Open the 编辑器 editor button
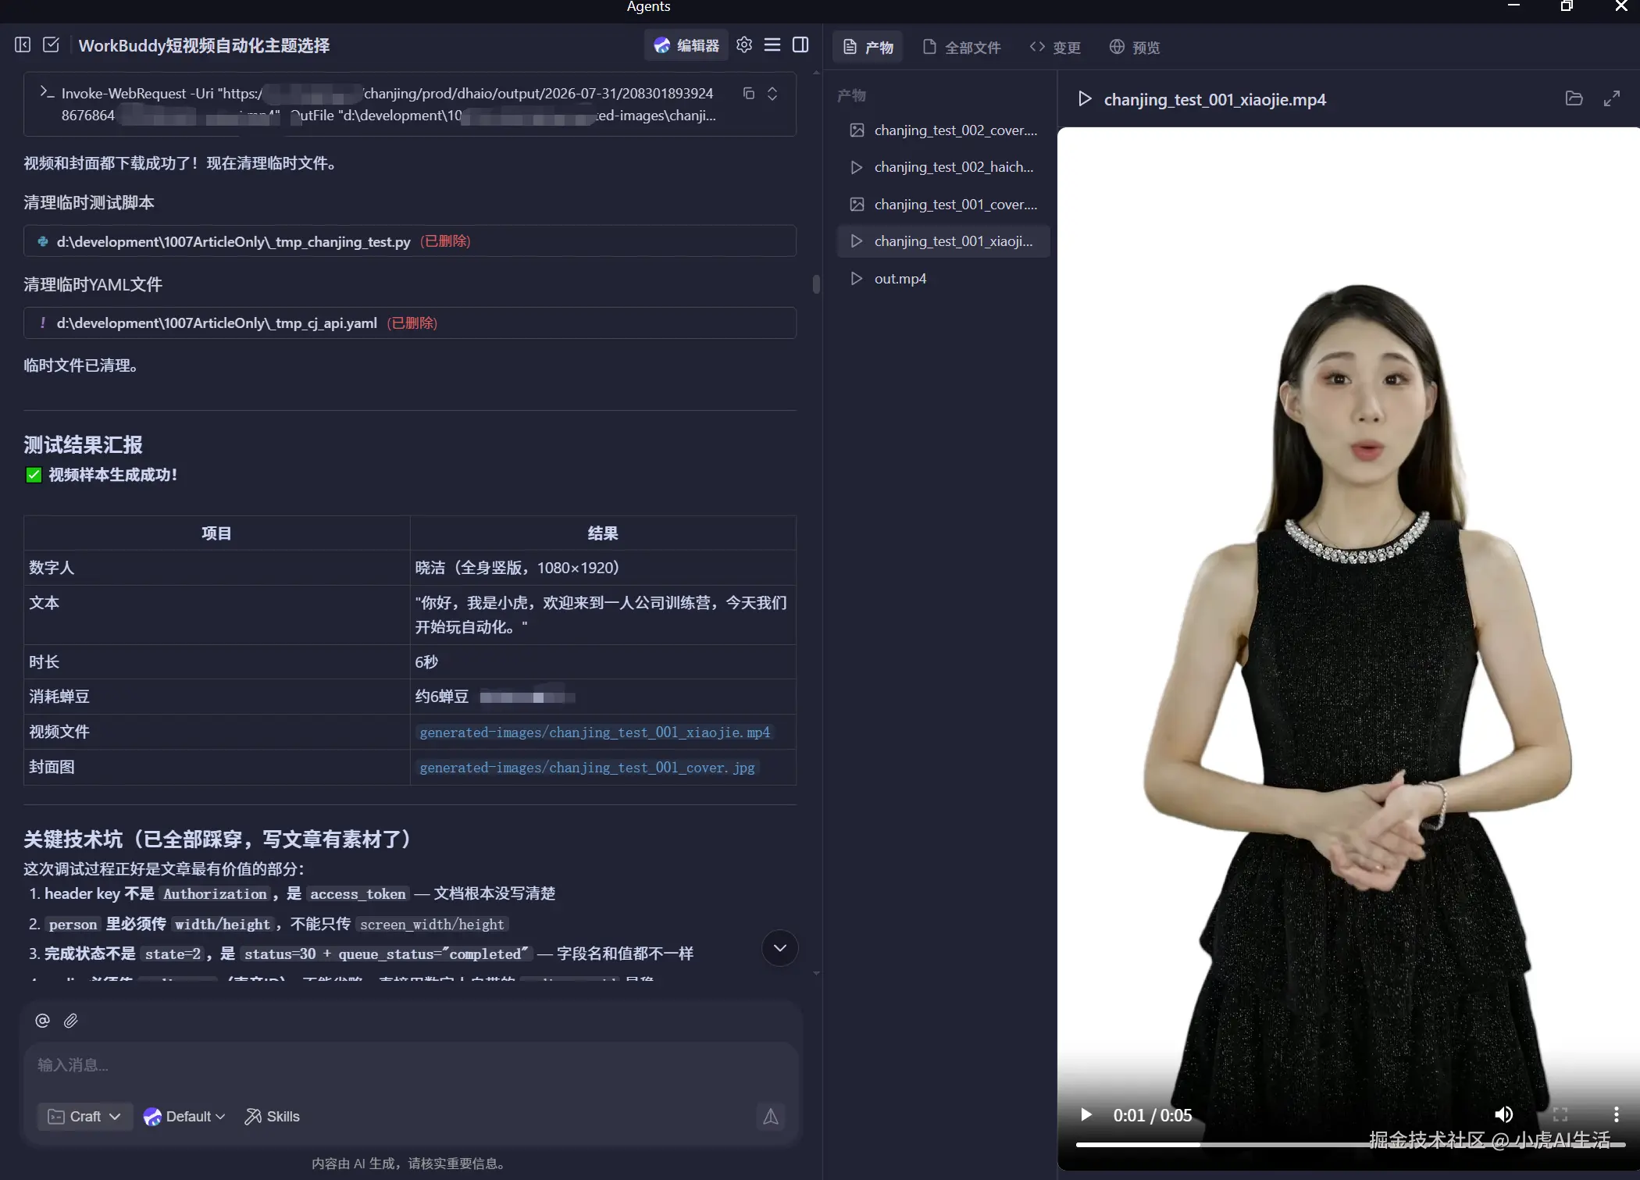 pos(686,45)
